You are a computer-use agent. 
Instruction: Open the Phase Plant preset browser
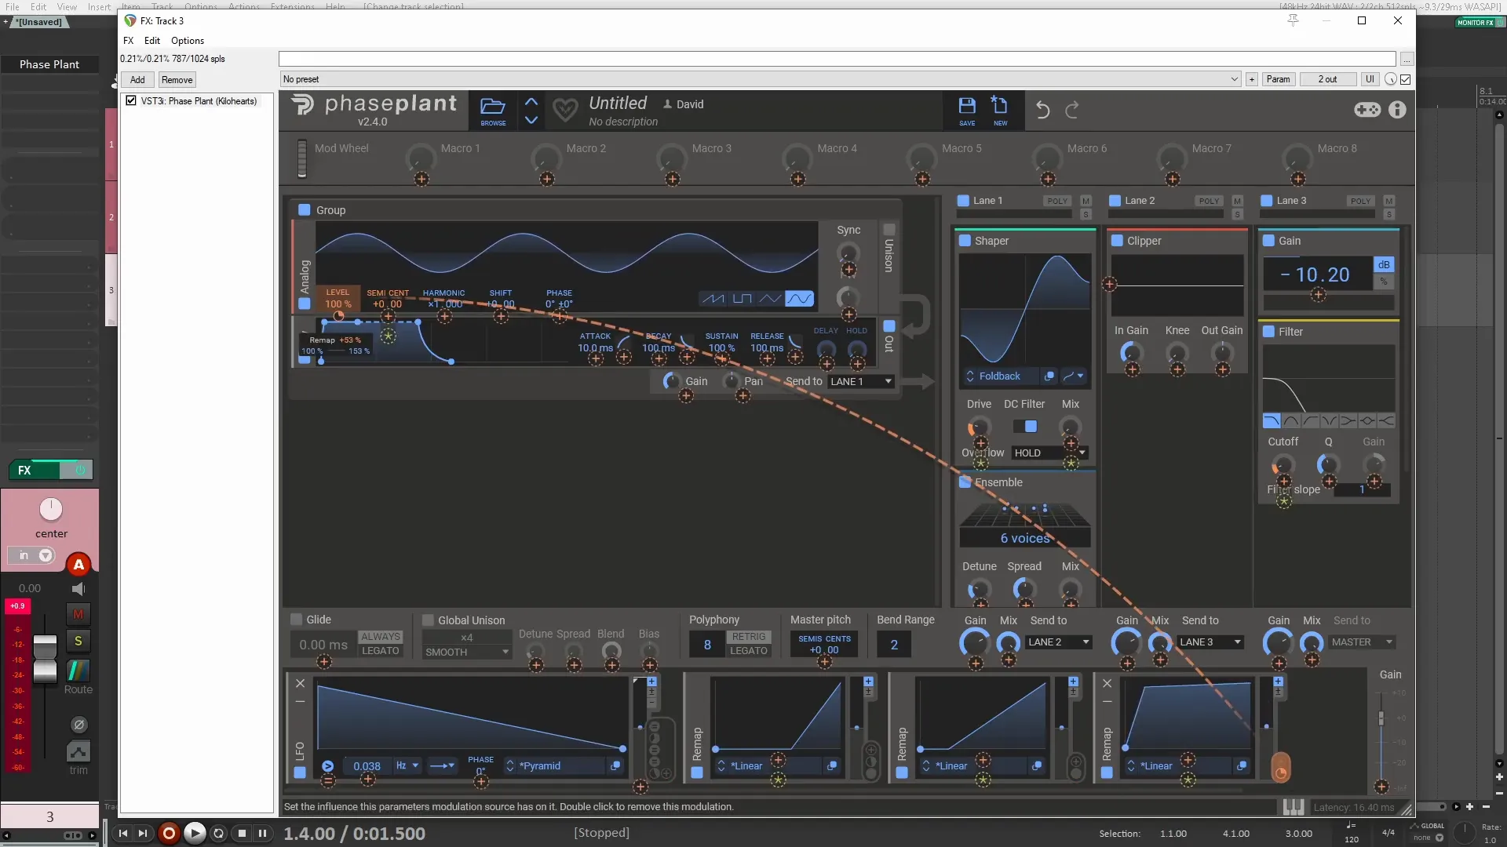coord(493,111)
